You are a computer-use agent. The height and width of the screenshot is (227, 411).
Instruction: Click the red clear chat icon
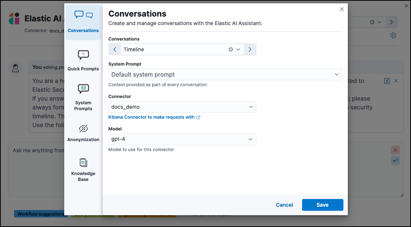click(395, 150)
